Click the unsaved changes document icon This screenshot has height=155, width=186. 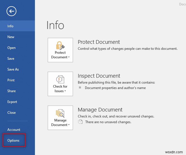tap(80, 122)
